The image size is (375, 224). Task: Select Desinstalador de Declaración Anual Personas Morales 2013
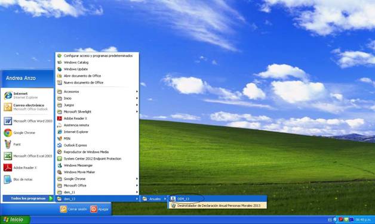pyautogui.click(x=217, y=206)
